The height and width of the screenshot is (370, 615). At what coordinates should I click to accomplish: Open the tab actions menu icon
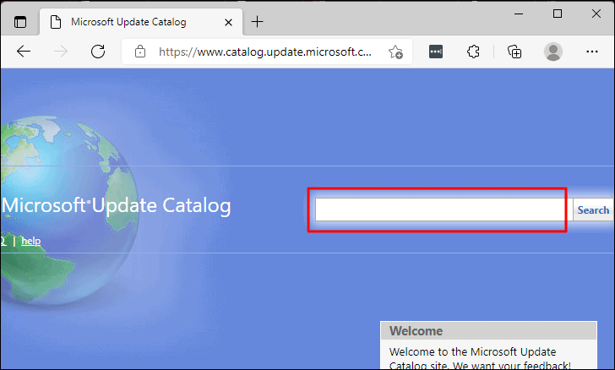[20, 22]
